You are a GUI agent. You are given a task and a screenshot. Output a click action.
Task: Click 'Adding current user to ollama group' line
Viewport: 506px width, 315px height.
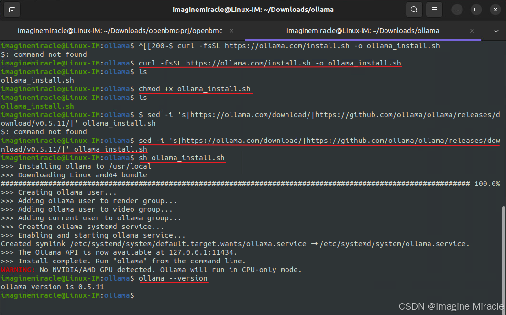pos(91,218)
